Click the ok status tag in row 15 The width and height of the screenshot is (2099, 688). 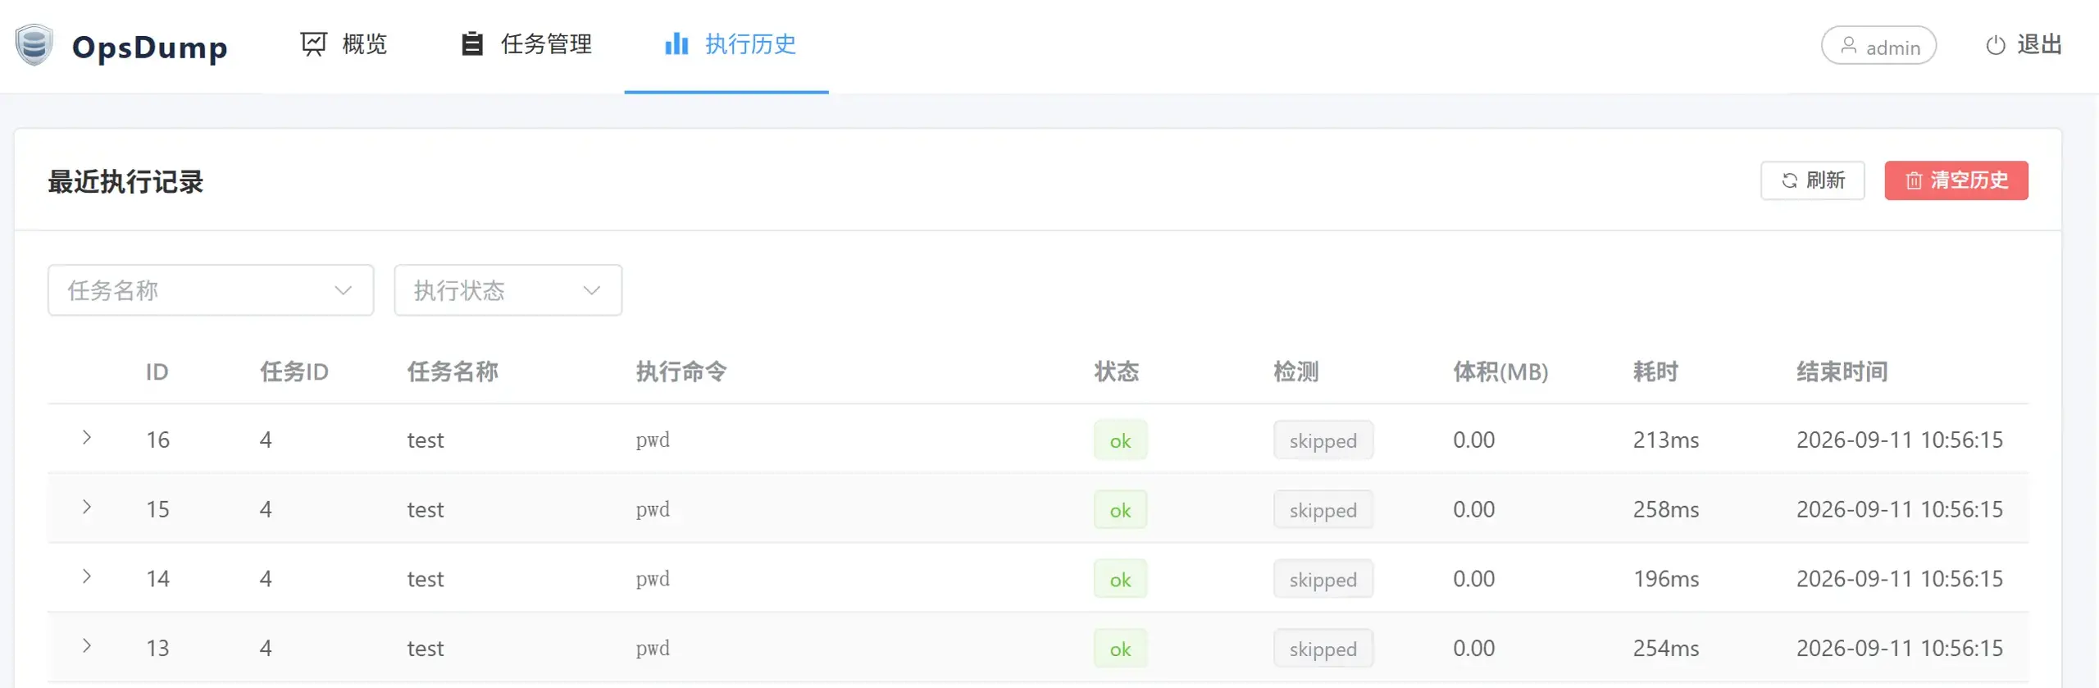pyautogui.click(x=1120, y=510)
